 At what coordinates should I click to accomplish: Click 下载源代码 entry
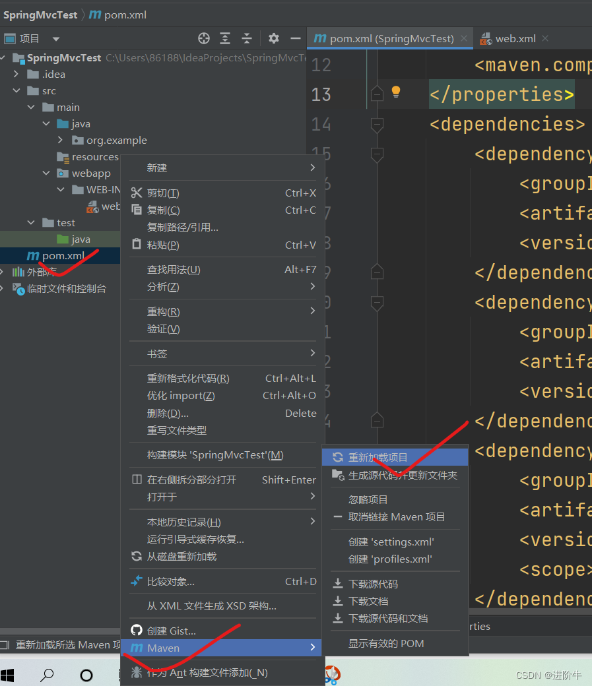pyautogui.click(x=395, y=584)
